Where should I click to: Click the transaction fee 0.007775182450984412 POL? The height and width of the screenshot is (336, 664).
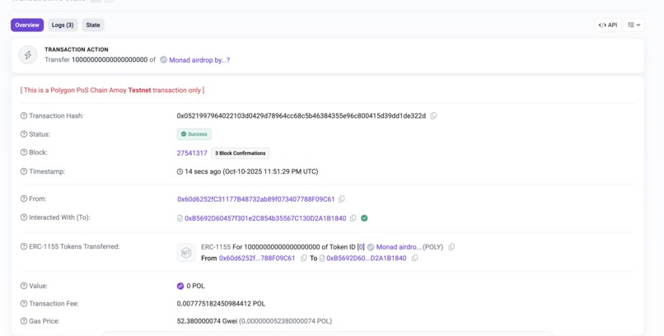(221, 304)
